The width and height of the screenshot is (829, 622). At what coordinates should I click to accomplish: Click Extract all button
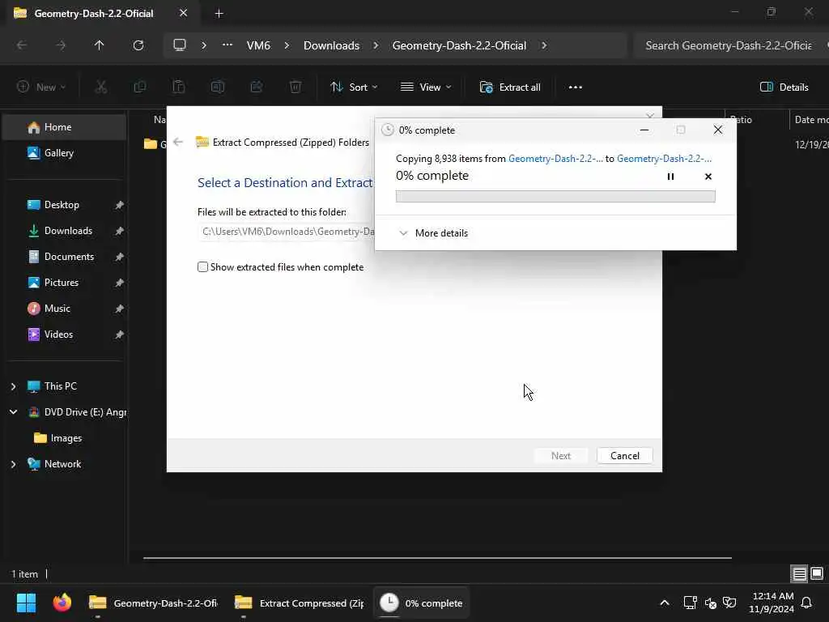pos(510,87)
